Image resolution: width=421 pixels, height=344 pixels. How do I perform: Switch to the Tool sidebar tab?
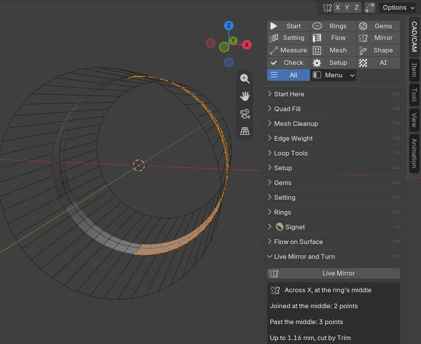click(414, 94)
